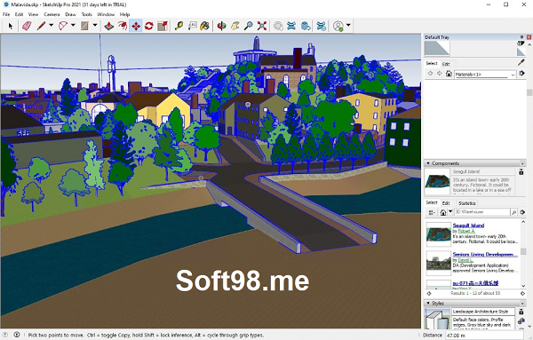Switch to Materials Edit tab
This screenshot has width=533, height=340.
coord(446,64)
